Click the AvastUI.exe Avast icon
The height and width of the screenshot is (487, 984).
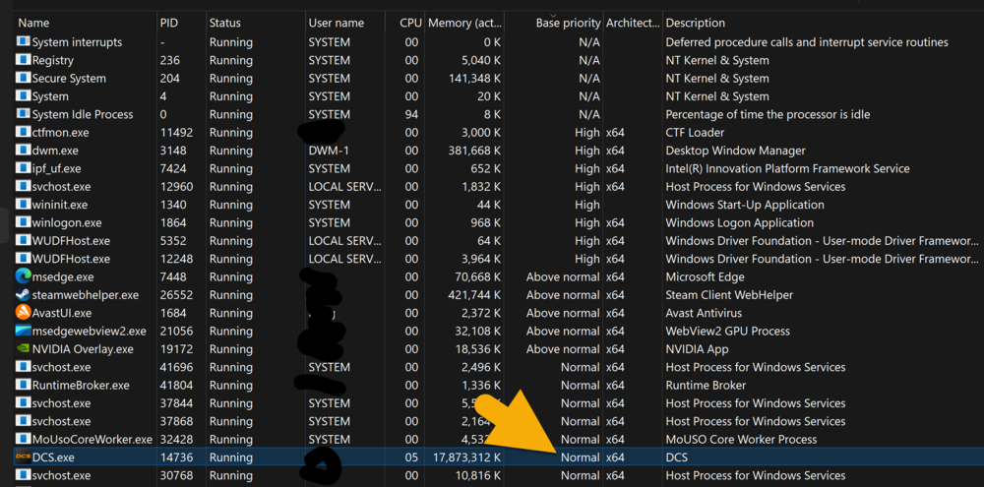pos(23,313)
